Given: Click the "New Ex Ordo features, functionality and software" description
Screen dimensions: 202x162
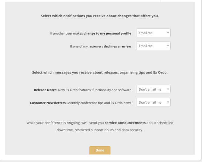Looking at the screenshot, I should coord(95,90).
